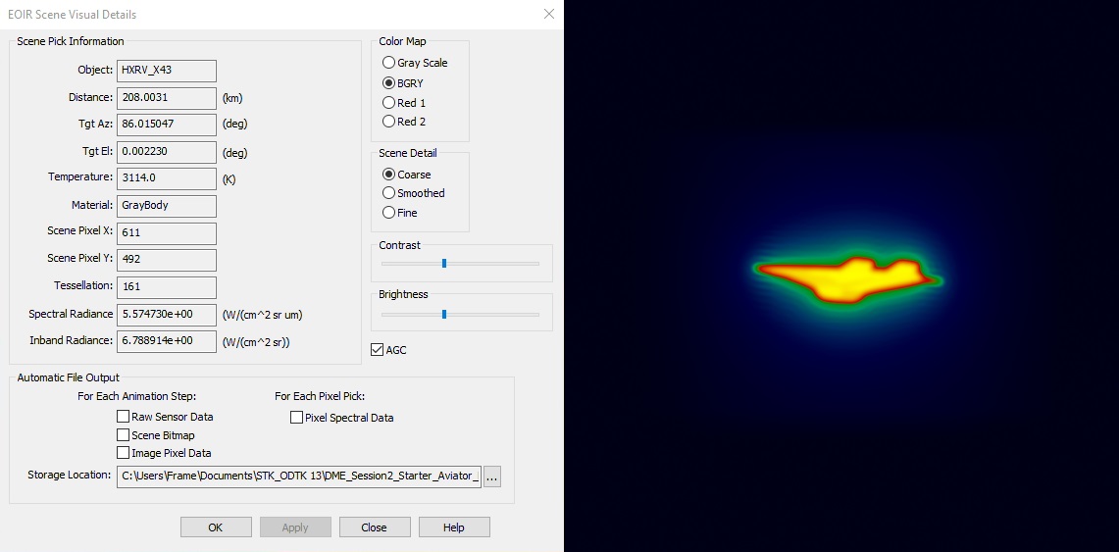Tick the Pixel Spectral Data checkbox

click(x=297, y=418)
